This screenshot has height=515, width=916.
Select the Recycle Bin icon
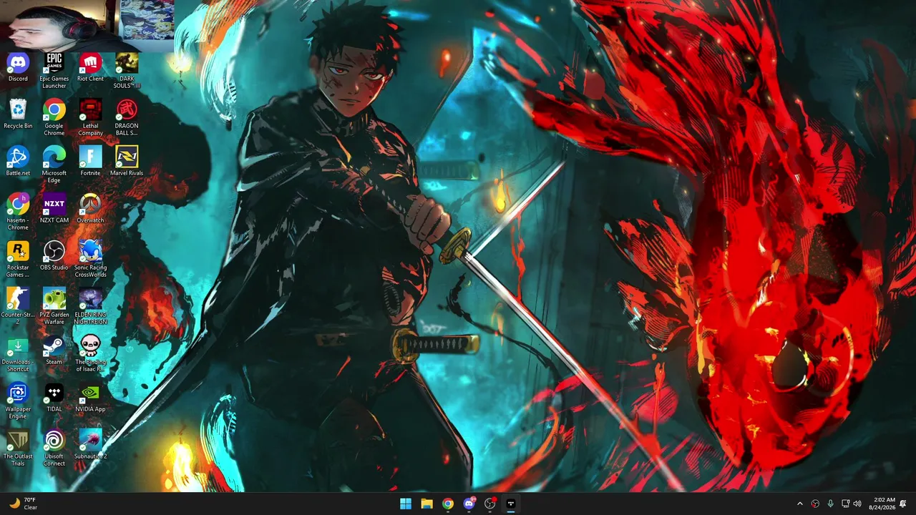point(18,114)
